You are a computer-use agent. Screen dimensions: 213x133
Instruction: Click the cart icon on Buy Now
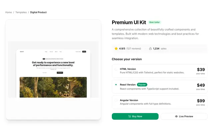point(129,116)
